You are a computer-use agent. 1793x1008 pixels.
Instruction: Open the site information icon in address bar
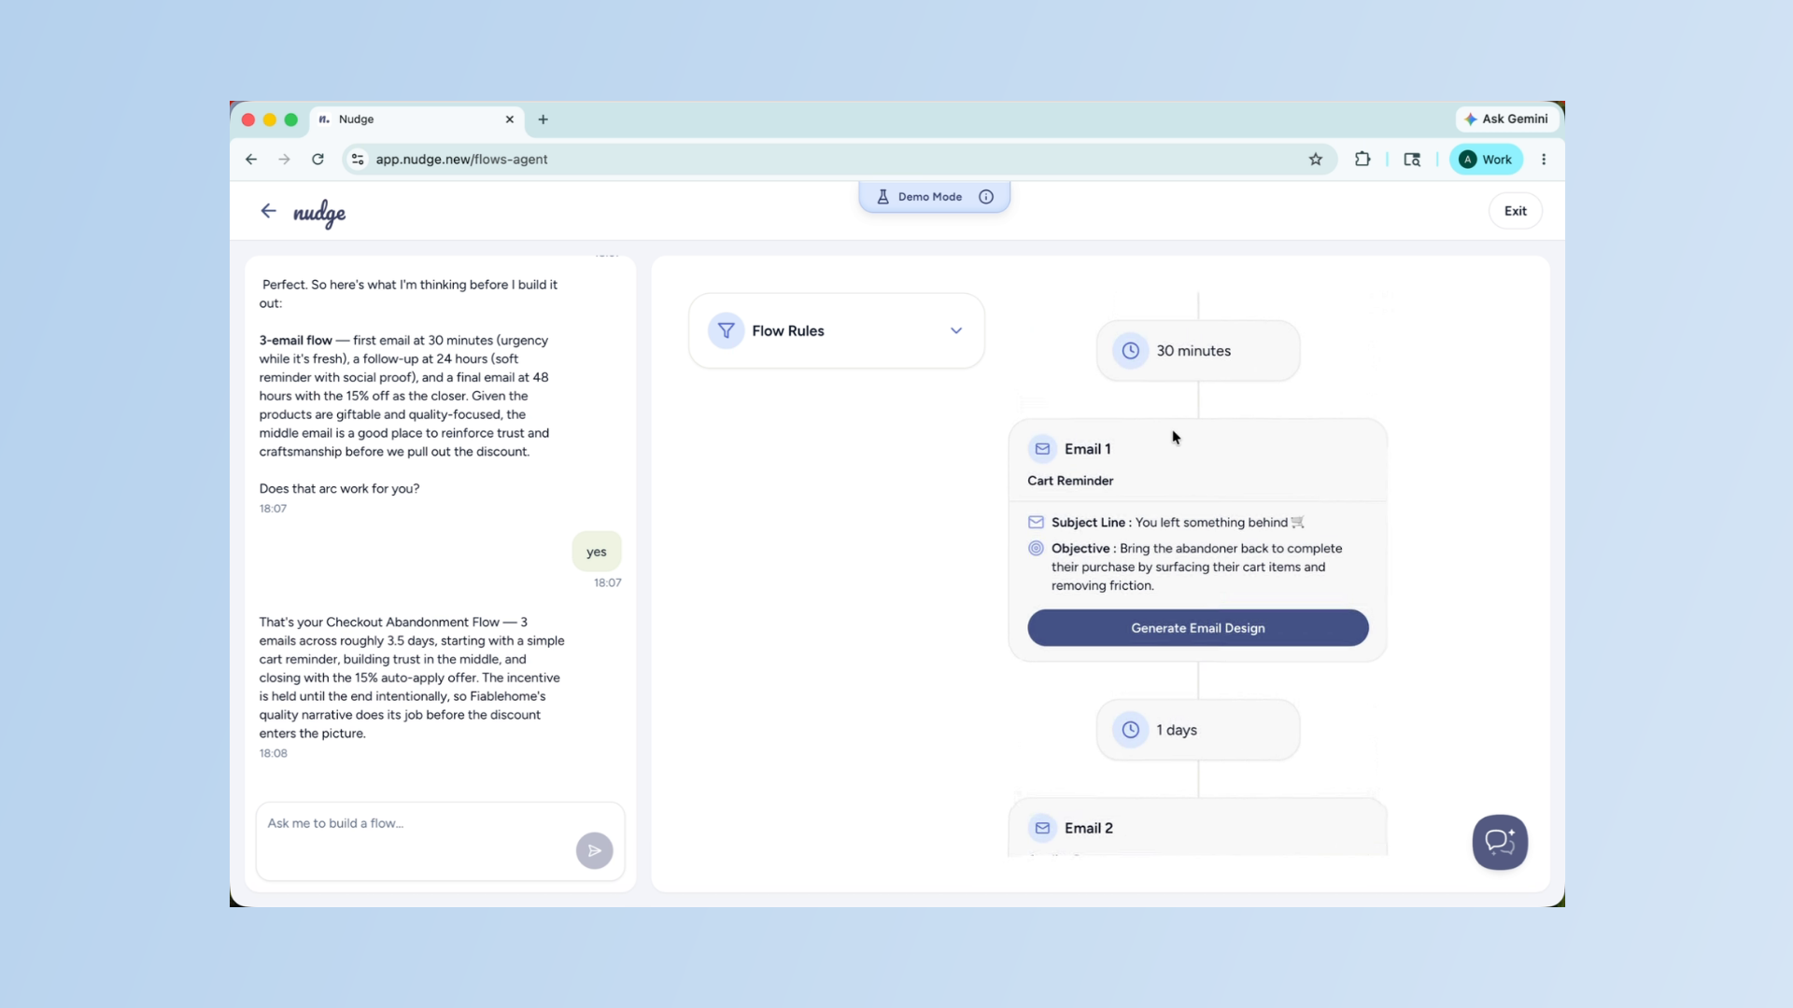(358, 160)
